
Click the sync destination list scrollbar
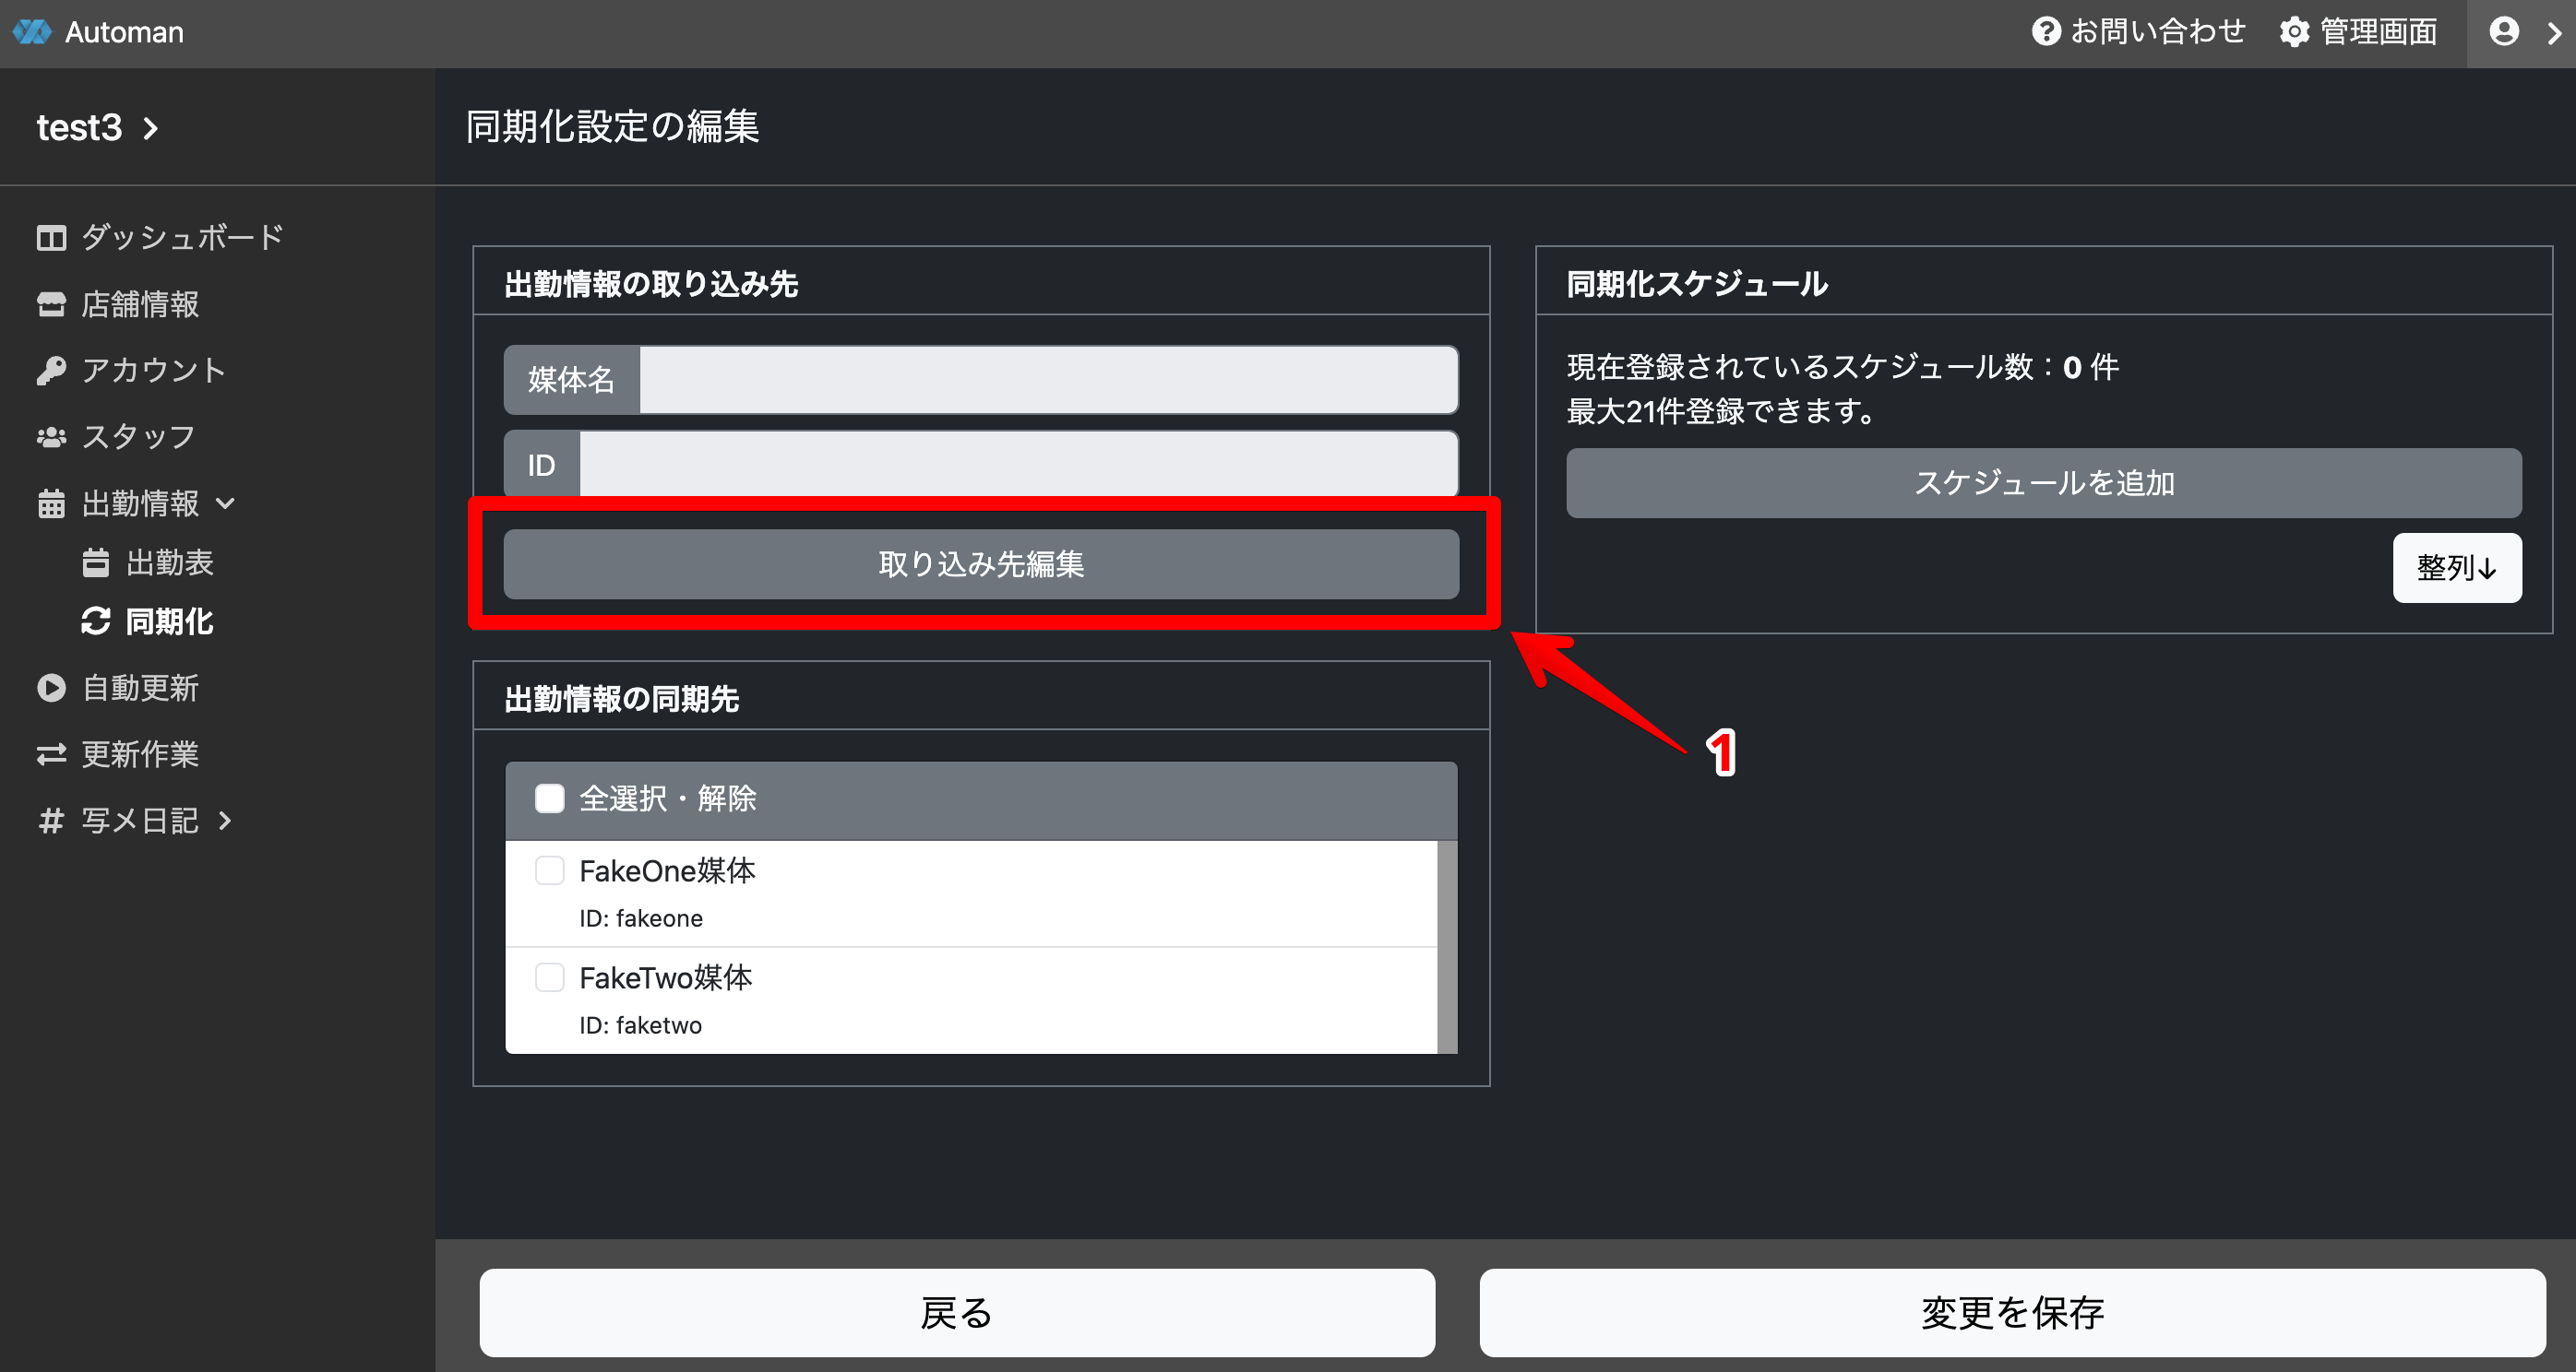[1446, 945]
